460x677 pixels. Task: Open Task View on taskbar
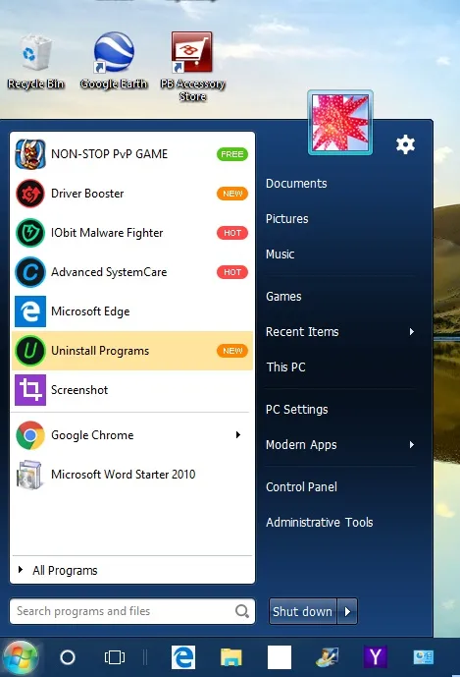pyautogui.click(x=115, y=657)
